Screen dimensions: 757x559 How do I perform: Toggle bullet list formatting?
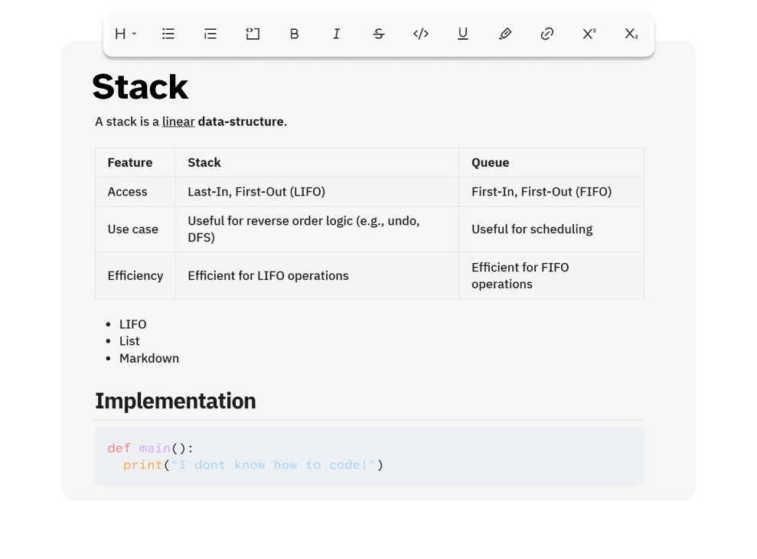tap(168, 34)
